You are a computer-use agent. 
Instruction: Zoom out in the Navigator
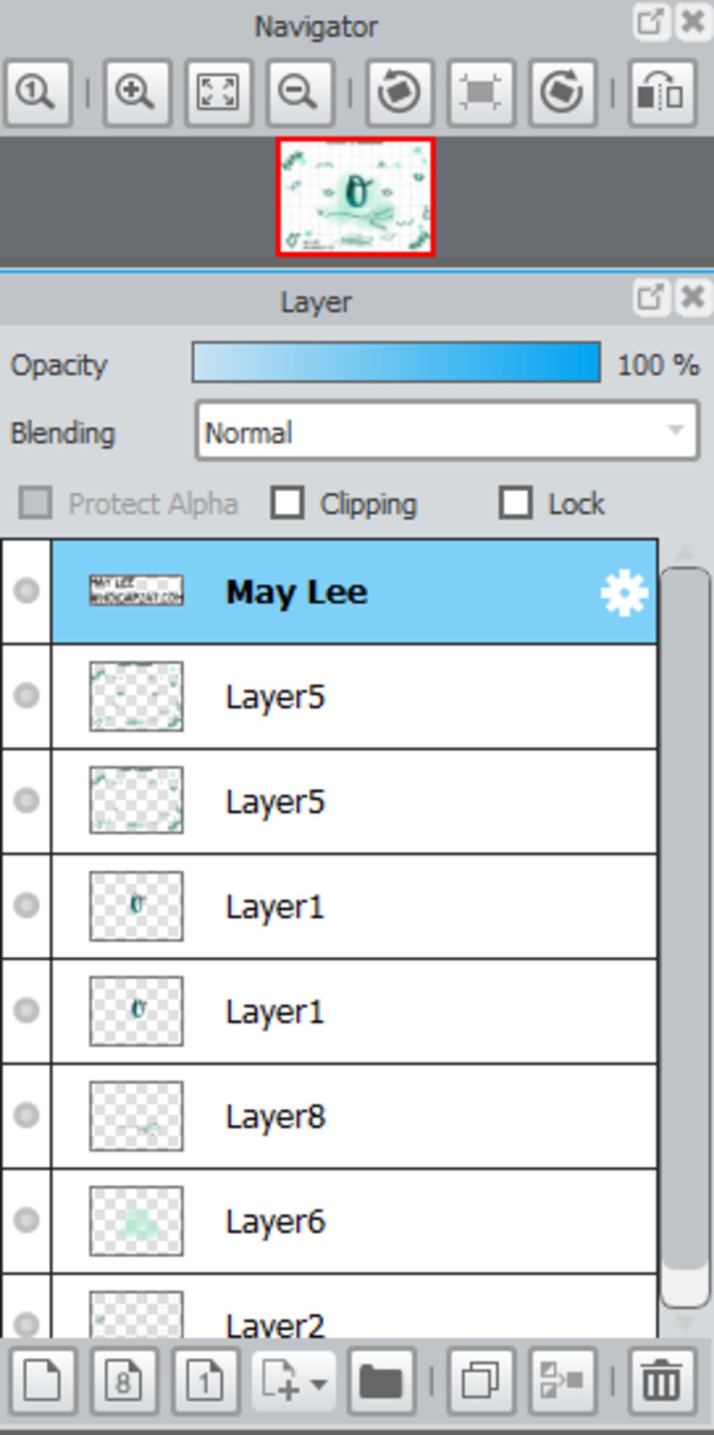pos(300,93)
